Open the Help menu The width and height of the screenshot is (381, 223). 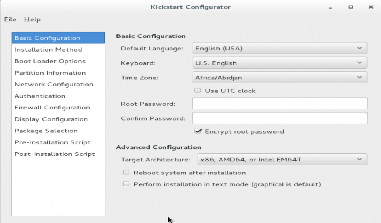(x=32, y=19)
